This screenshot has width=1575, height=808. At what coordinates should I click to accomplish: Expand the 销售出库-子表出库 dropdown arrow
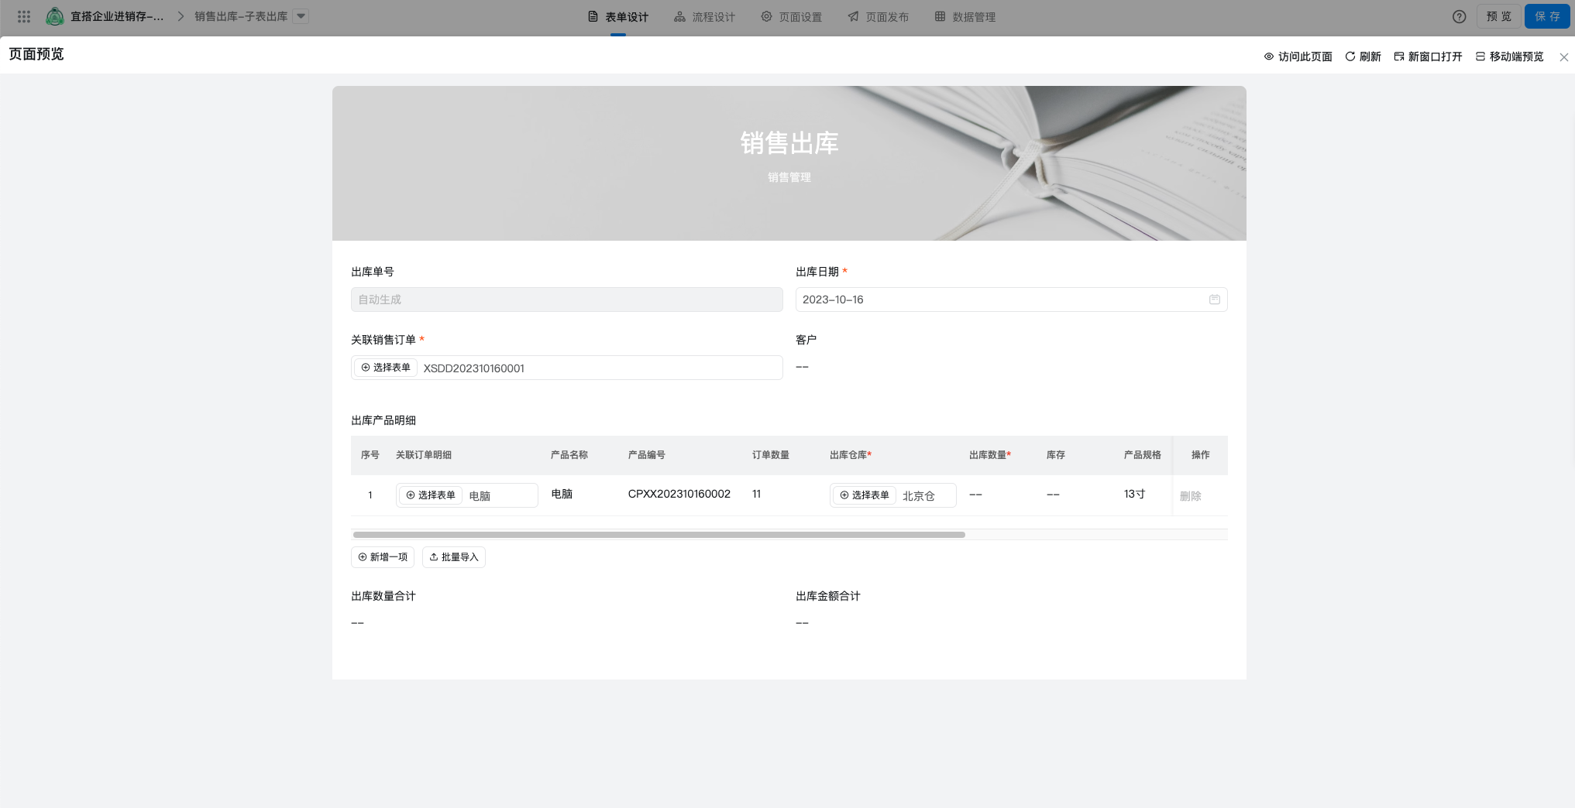click(x=301, y=16)
